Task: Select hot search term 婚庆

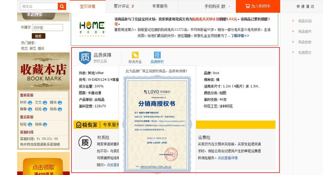Action: pyautogui.click(x=41, y=48)
